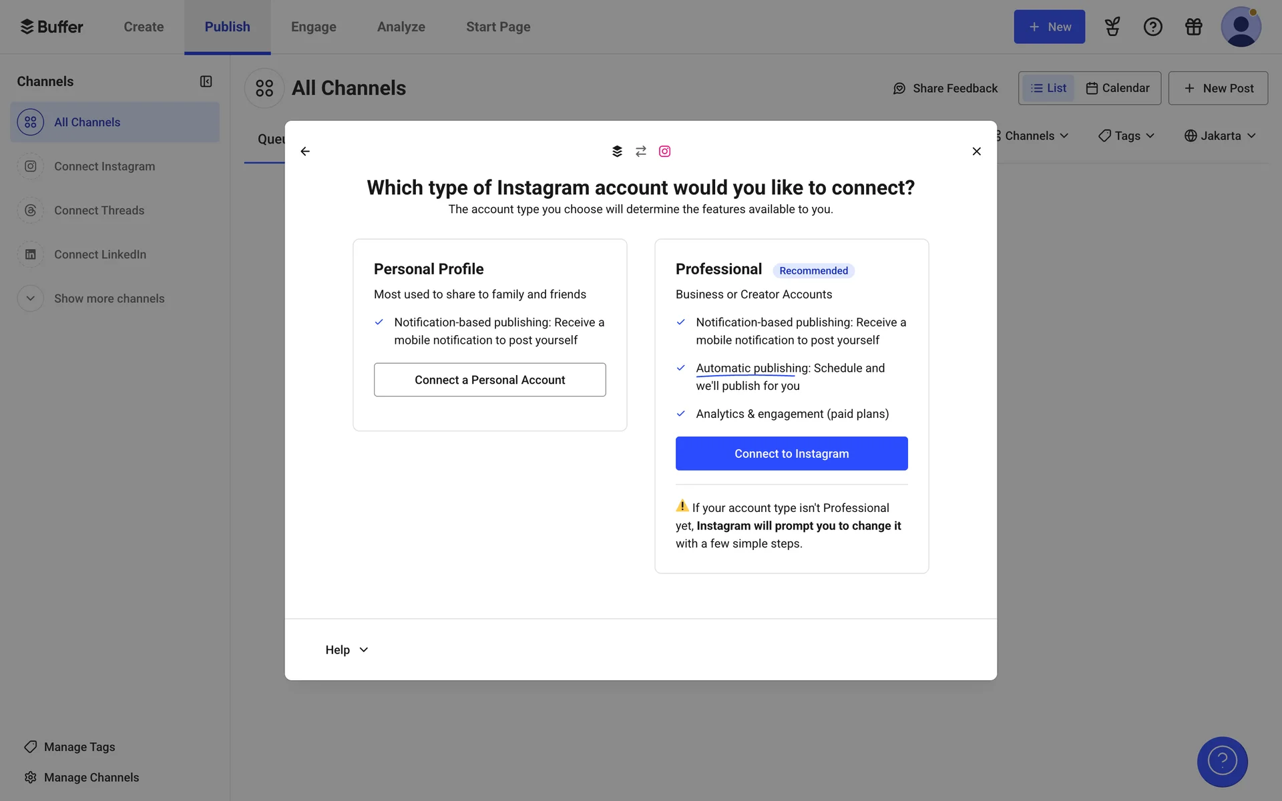The image size is (1282, 801).
Task: Open the help question mark icon in top bar
Action: [1152, 27]
